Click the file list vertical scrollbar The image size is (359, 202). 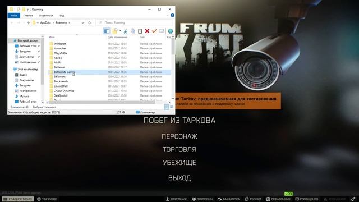pyautogui.click(x=173, y=47)
